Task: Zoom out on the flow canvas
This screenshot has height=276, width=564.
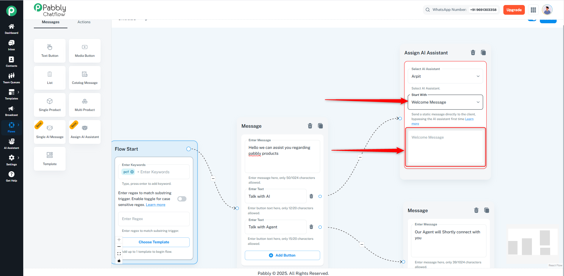Action: (119, 247)
